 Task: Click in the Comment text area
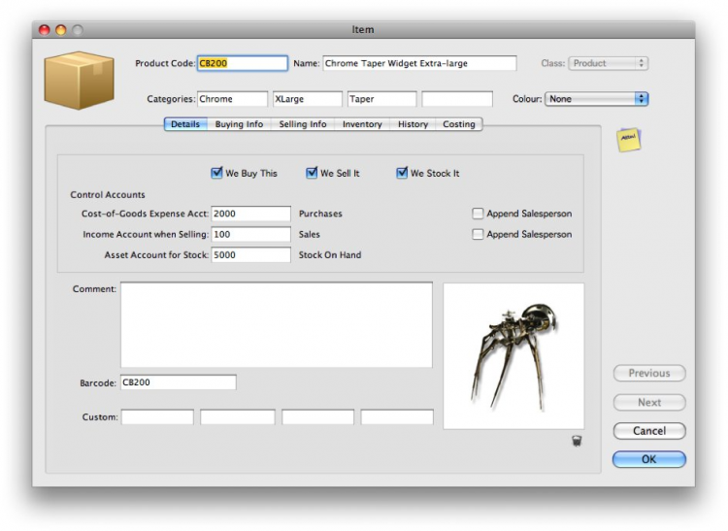[x=276, y=324]
